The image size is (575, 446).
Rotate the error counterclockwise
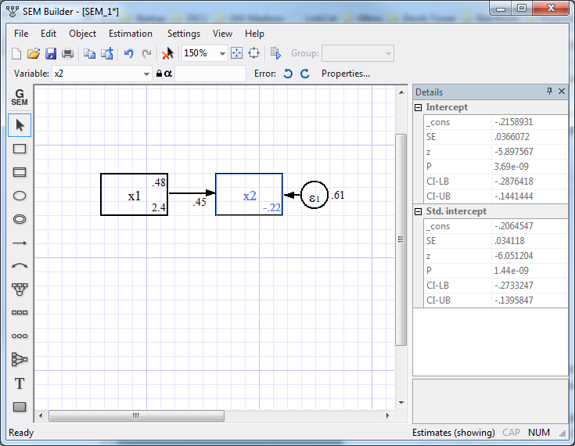click(288, 74)
